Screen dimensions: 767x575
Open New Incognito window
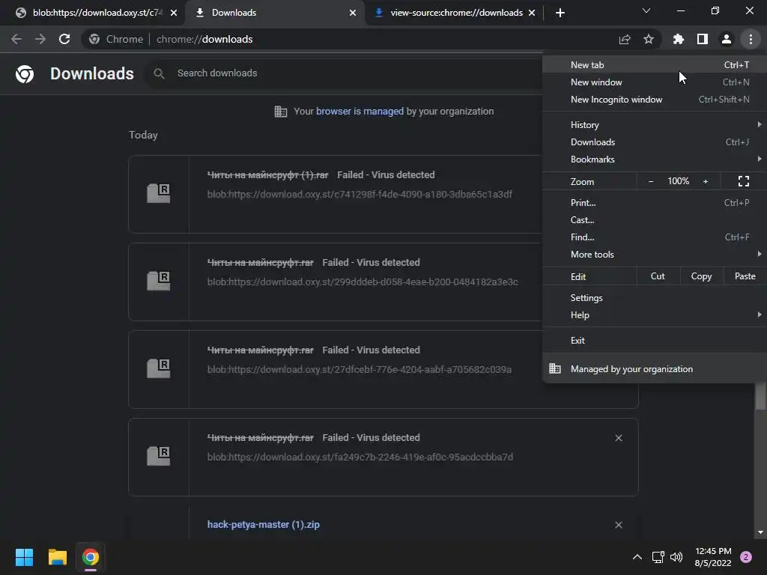pos(655,100)
